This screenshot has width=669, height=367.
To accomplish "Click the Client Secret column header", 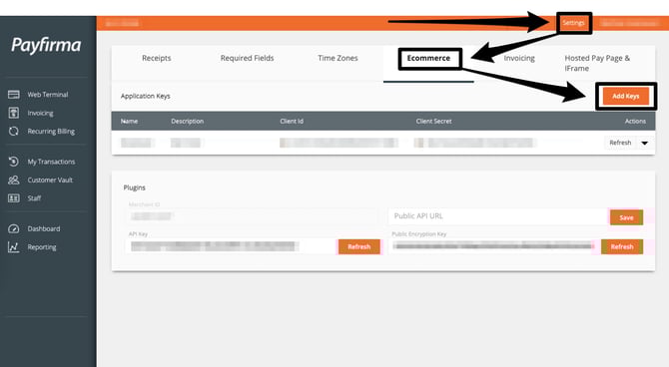I will [x=434, y=121].
